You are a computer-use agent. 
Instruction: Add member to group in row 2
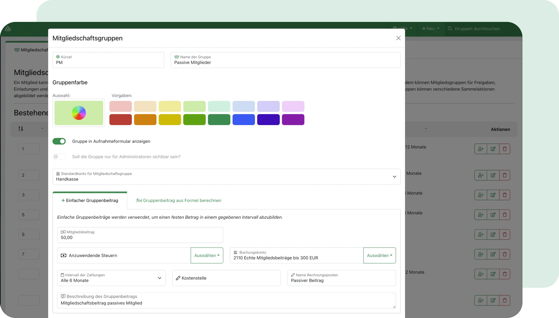coord(481,175)
